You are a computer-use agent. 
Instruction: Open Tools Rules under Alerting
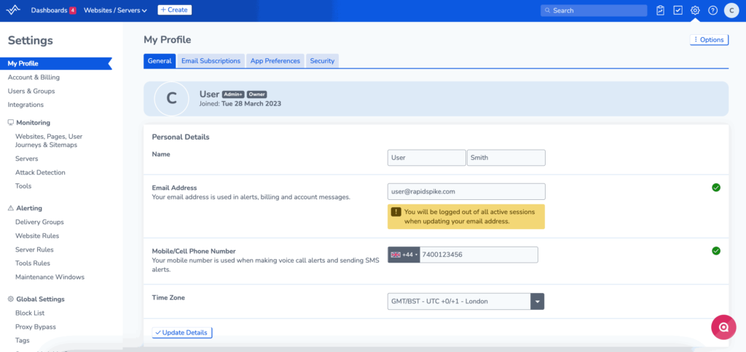[33, 263]
